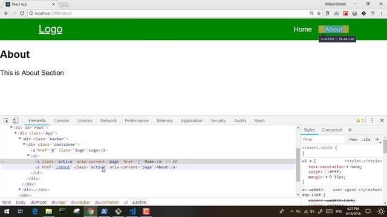Select div.navbar breadcrumb
Screen dimensions: 387x217
coord(80,203)
